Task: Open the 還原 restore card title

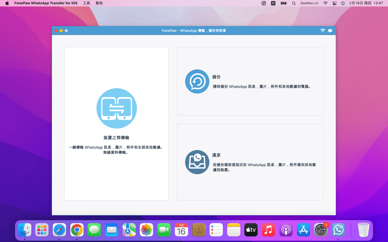Action: tap(216, 155)
